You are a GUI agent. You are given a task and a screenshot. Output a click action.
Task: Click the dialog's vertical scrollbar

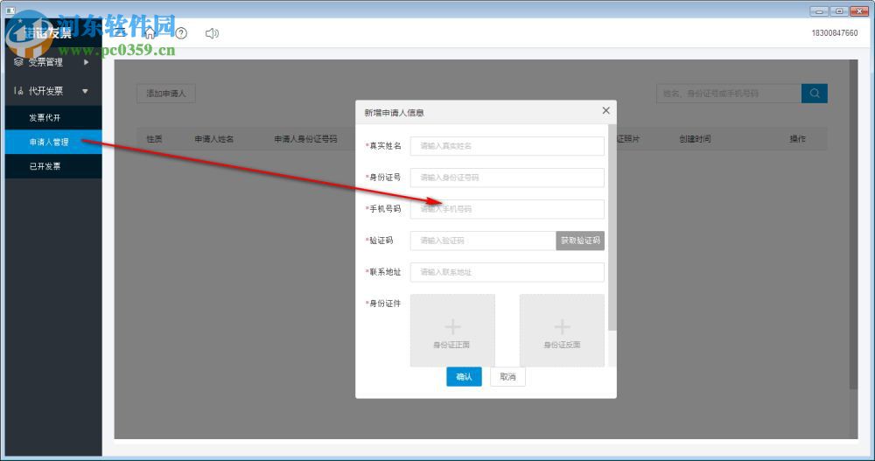coord(612,227)
